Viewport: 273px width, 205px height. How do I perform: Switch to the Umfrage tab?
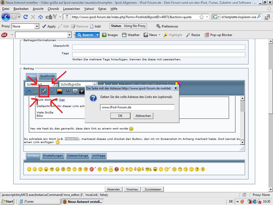click(x=99, y=156)
